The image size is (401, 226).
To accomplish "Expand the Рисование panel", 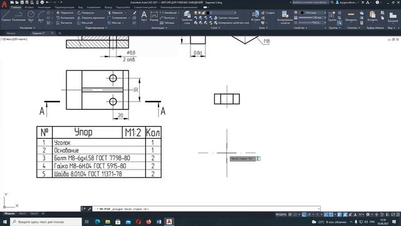I will point(28,28).
